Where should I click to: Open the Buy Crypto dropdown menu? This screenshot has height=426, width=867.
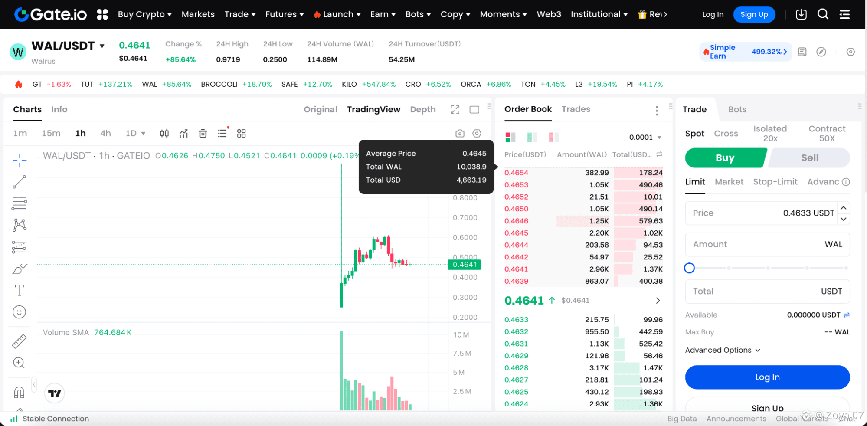(x=145, y=14)
